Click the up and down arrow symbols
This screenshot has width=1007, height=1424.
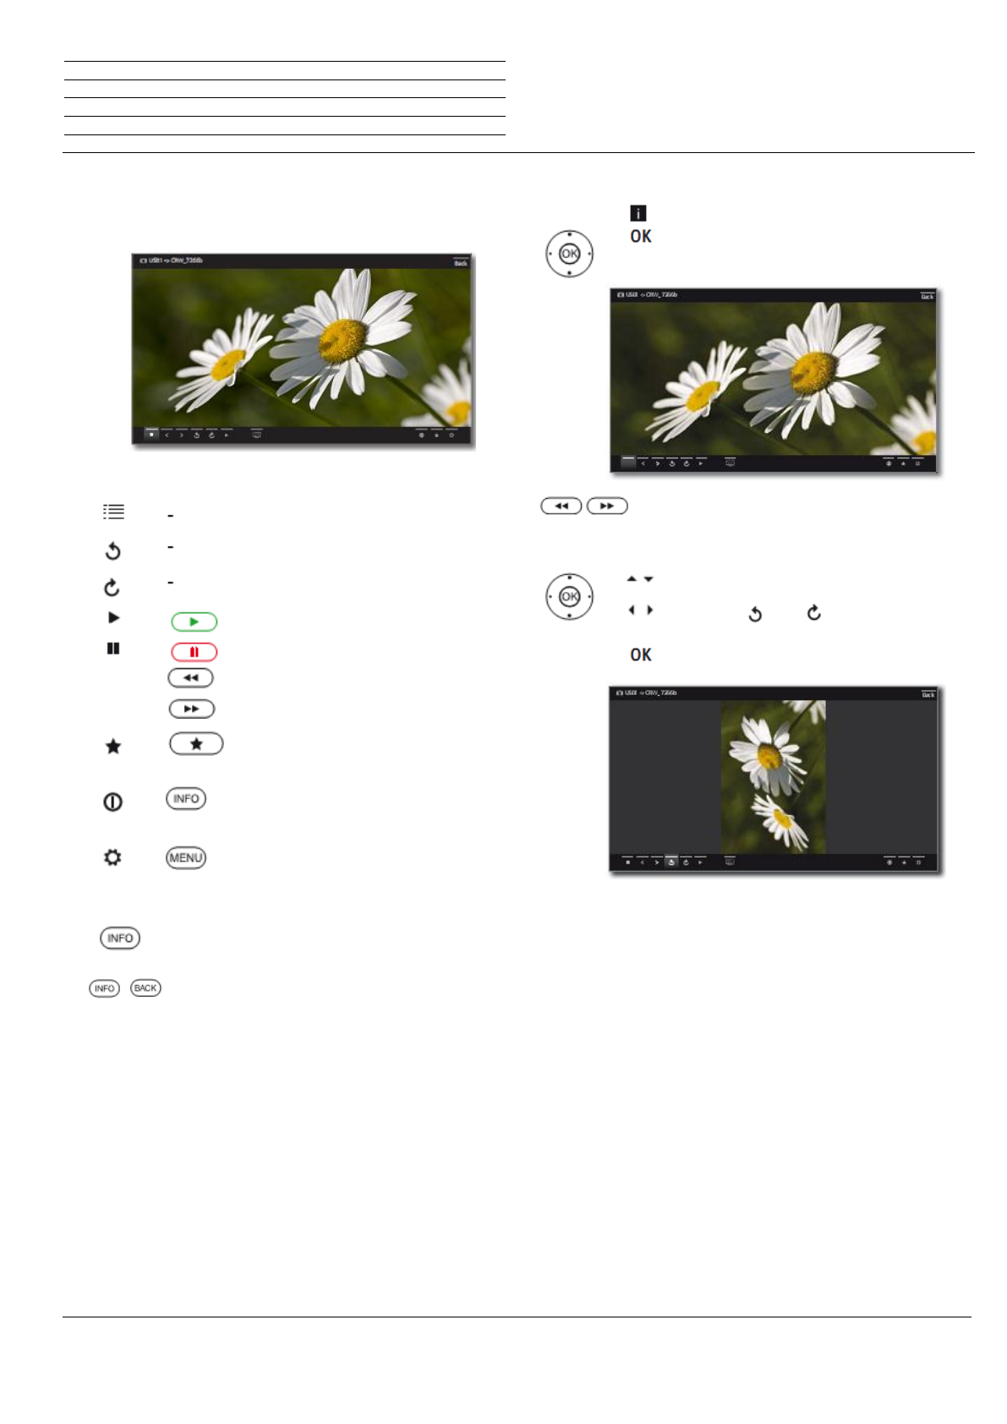coord(640,579)
